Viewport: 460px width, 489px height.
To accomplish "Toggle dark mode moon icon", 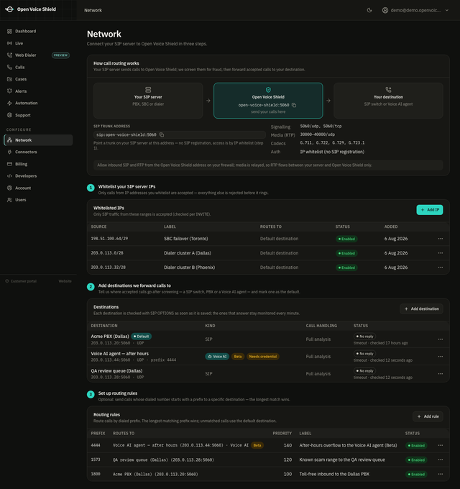I will tap(369, 10).
